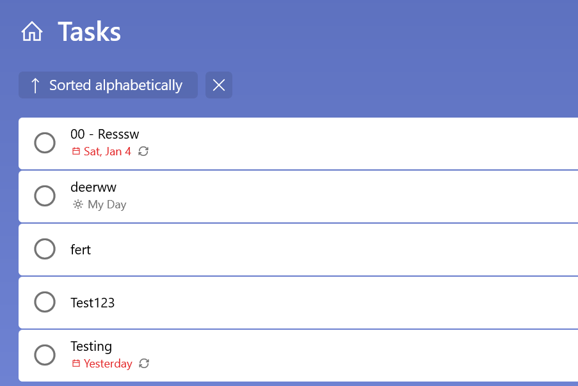Click the home icon beside Tasks
This screenshot has height=386, width=578.
coord(32,31)
